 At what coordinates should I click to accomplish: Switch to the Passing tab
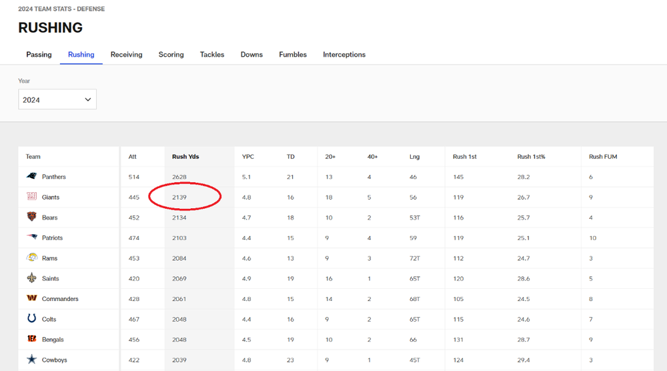[x=39, y=55]
